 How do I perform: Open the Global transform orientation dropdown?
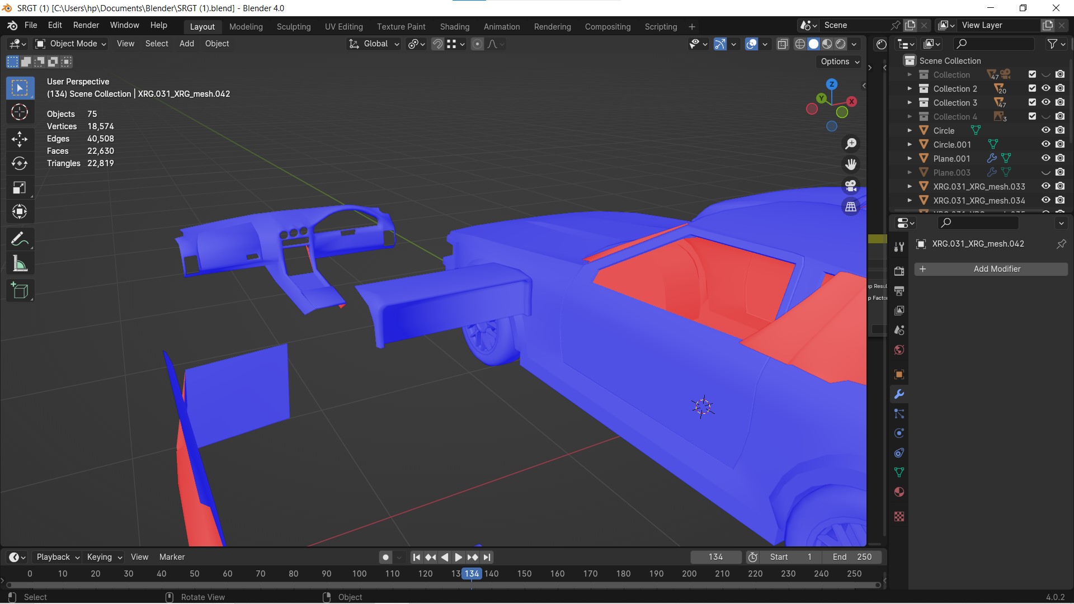point(374,44)
